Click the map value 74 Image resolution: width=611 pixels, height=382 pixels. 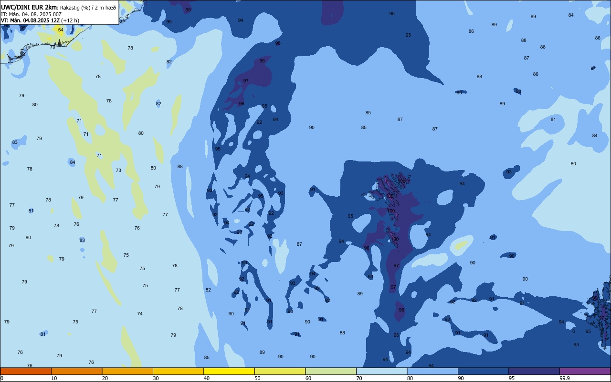tap(140, 314)
